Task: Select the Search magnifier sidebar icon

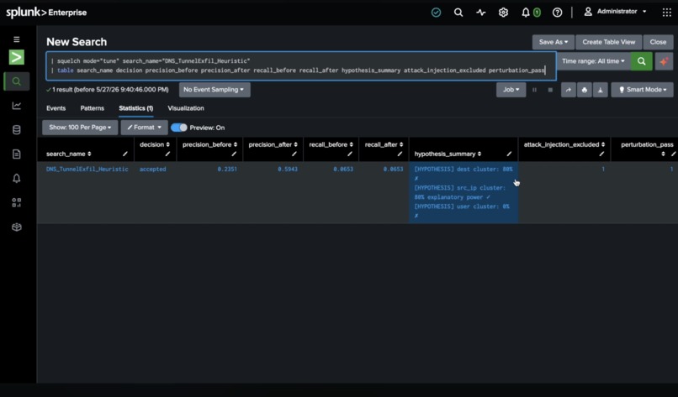Action: 17,81
